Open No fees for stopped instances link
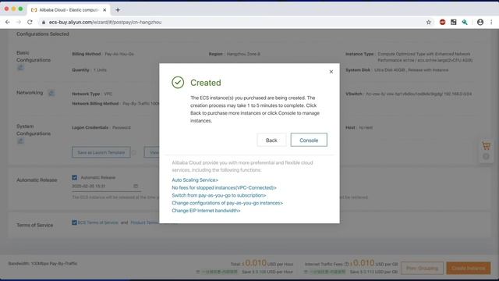This screenshot has width=499, height=281. click(224, 187)
